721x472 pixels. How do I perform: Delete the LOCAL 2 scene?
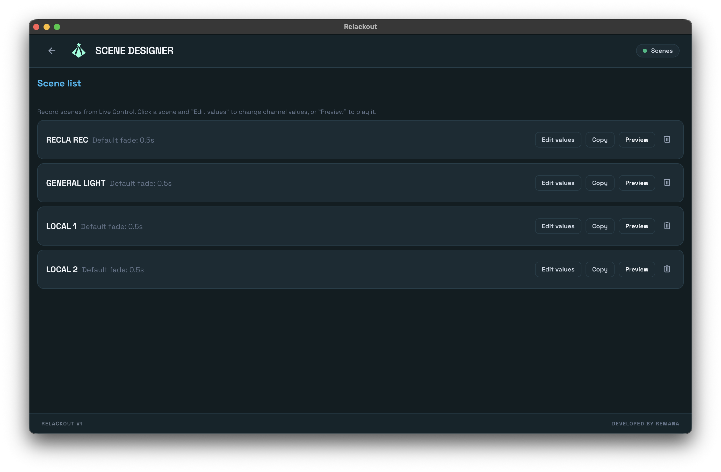(667, 269)
